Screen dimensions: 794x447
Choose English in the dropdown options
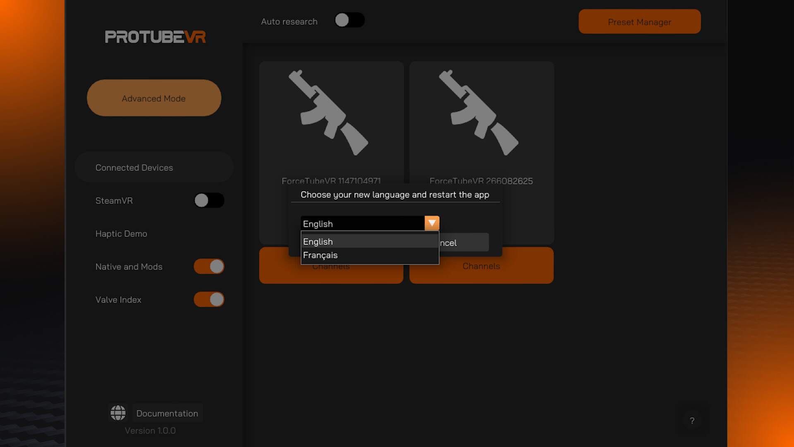pyautogui.click(x=318, y=241)
